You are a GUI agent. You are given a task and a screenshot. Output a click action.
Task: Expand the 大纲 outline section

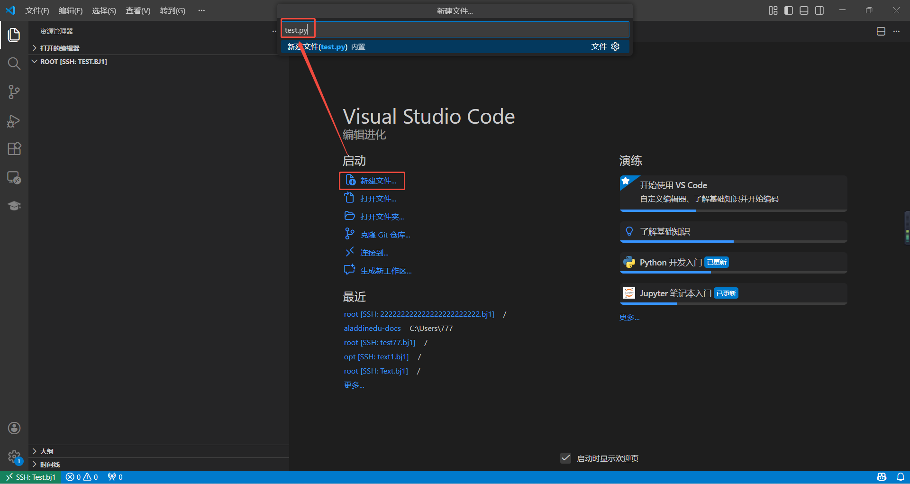(x=46, y=451)
